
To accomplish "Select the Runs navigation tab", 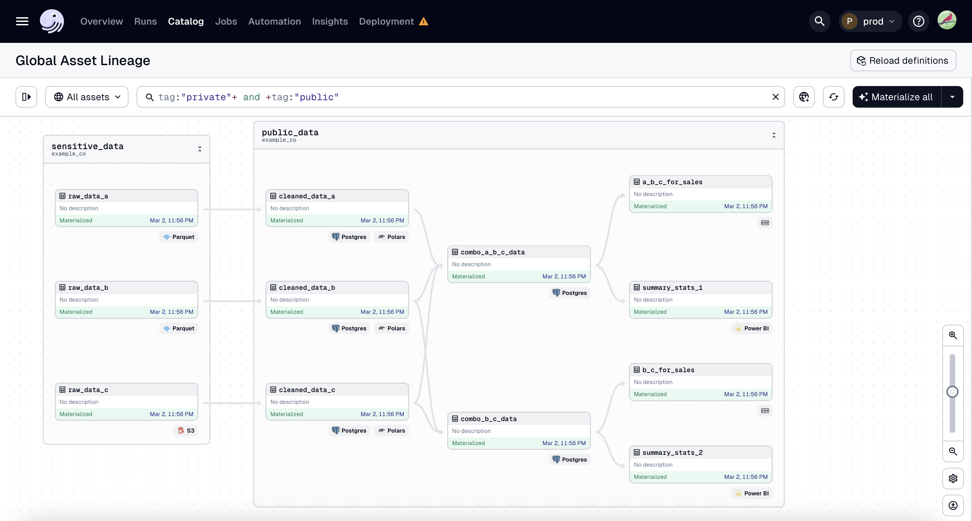I will [145, 21].
